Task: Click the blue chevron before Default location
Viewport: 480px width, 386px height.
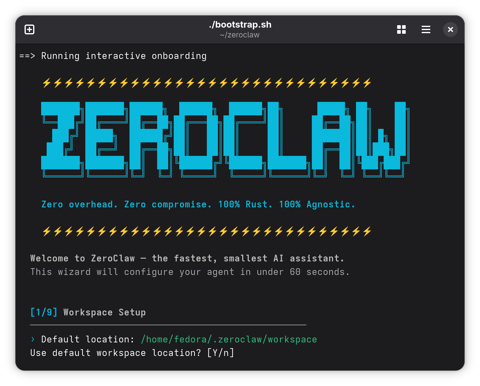Action: coord(33,339)
